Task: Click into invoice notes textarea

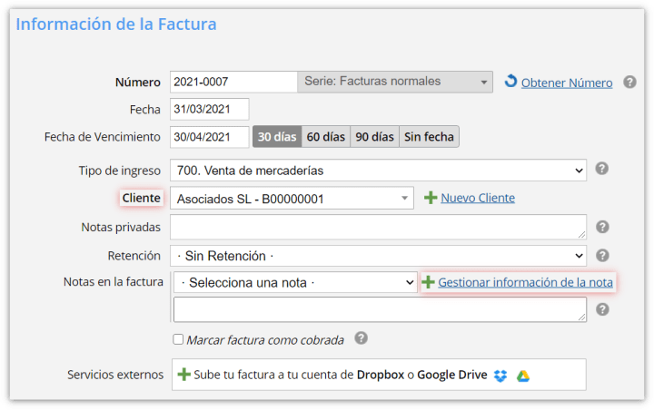Action: [x=380, y=309]
